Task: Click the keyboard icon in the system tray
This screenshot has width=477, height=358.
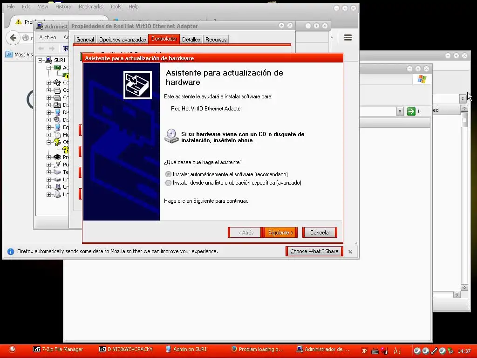Action: pos(375,351)
